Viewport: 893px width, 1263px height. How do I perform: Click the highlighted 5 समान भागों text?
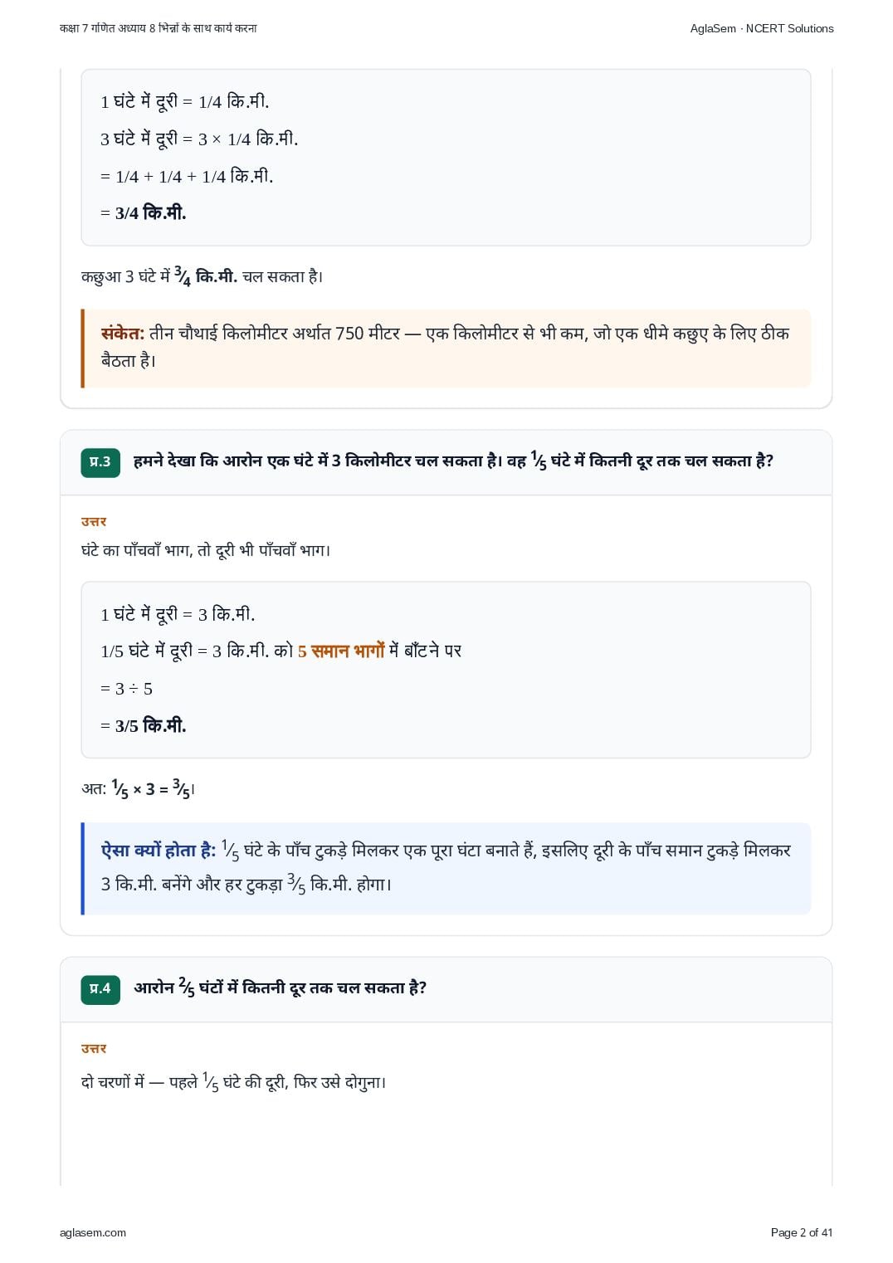click(341, 651)
